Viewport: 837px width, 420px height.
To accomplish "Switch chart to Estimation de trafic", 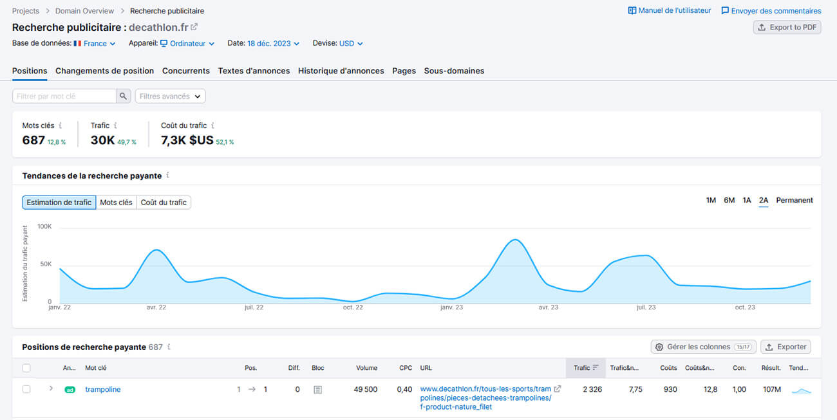I will 59,202.
